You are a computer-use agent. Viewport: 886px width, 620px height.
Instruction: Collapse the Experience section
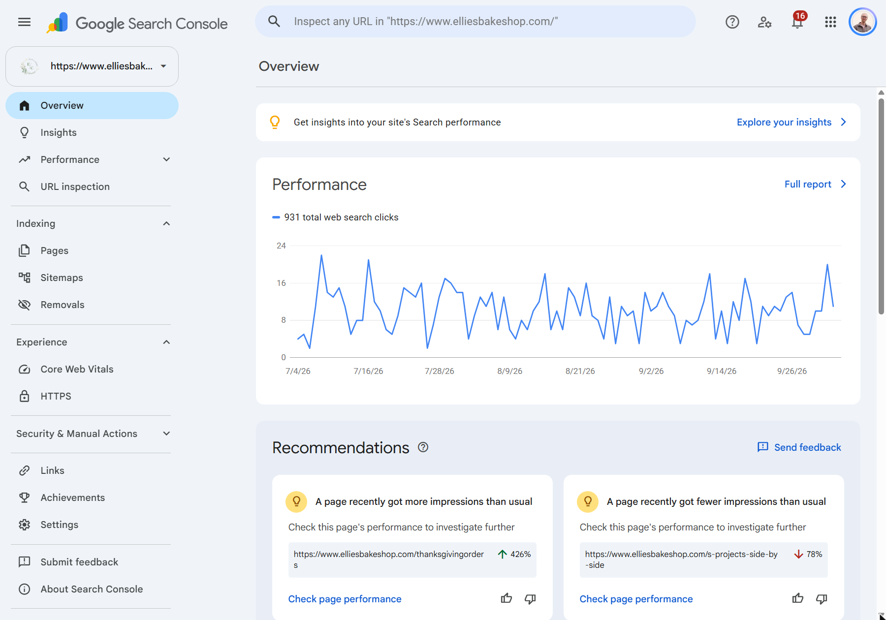tap(166, 342)
